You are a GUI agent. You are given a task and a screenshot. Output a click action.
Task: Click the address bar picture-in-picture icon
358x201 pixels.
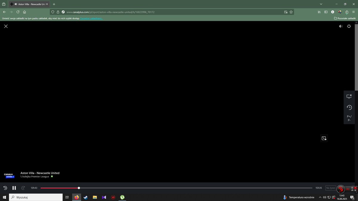tap(286, 12)
